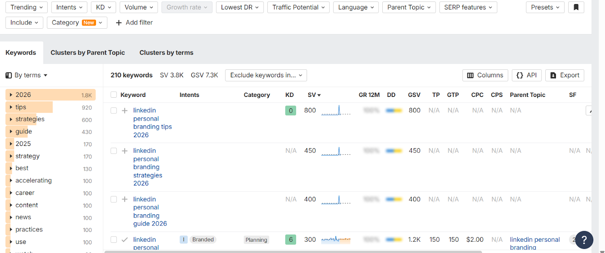
Task: Switch to Clusters by terms tab
Action: click(166, 52)
